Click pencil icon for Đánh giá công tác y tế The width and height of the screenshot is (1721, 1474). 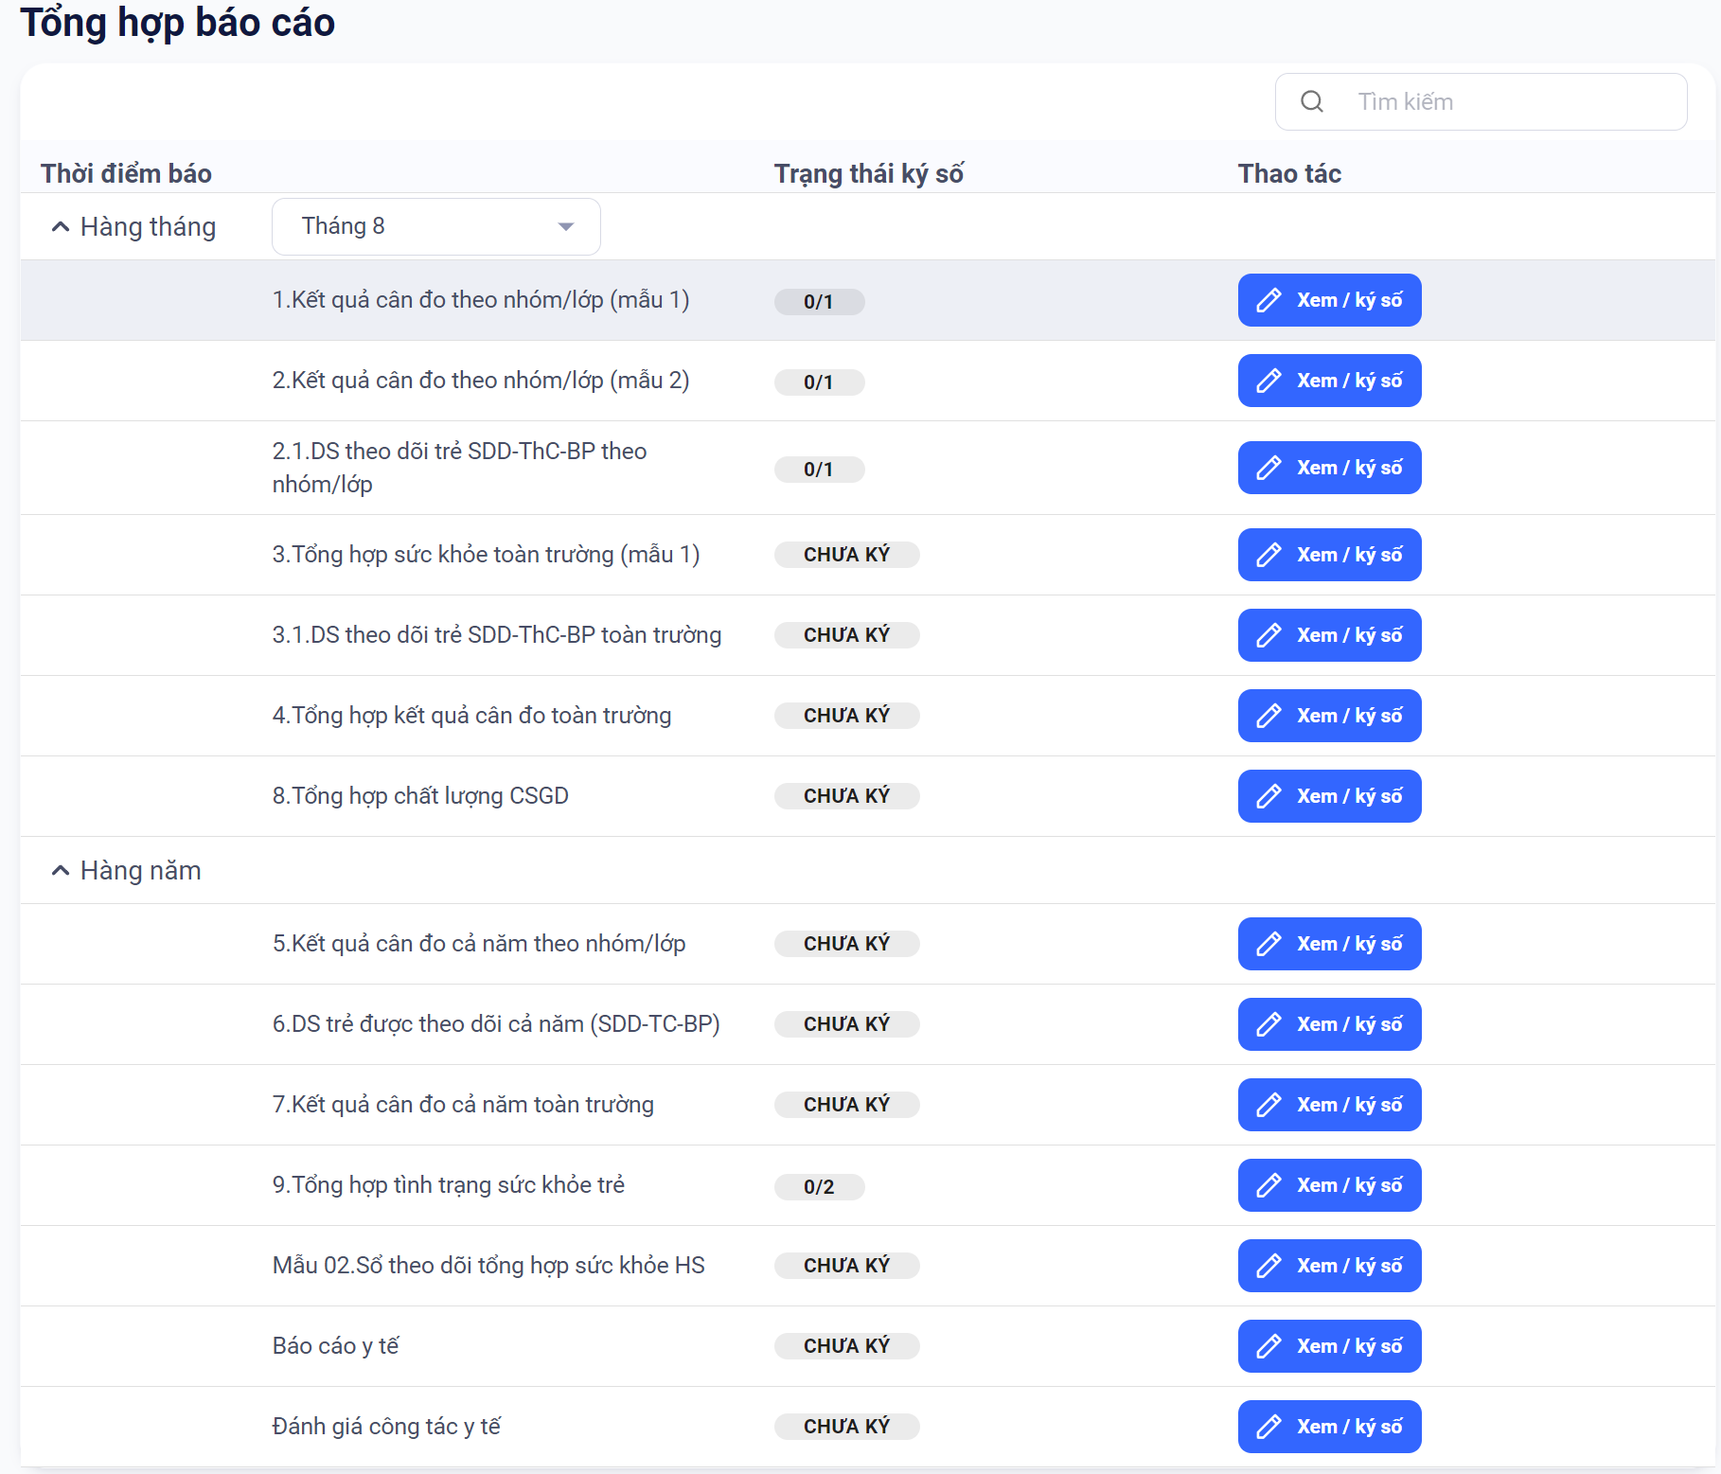tap(1269, 1427)
